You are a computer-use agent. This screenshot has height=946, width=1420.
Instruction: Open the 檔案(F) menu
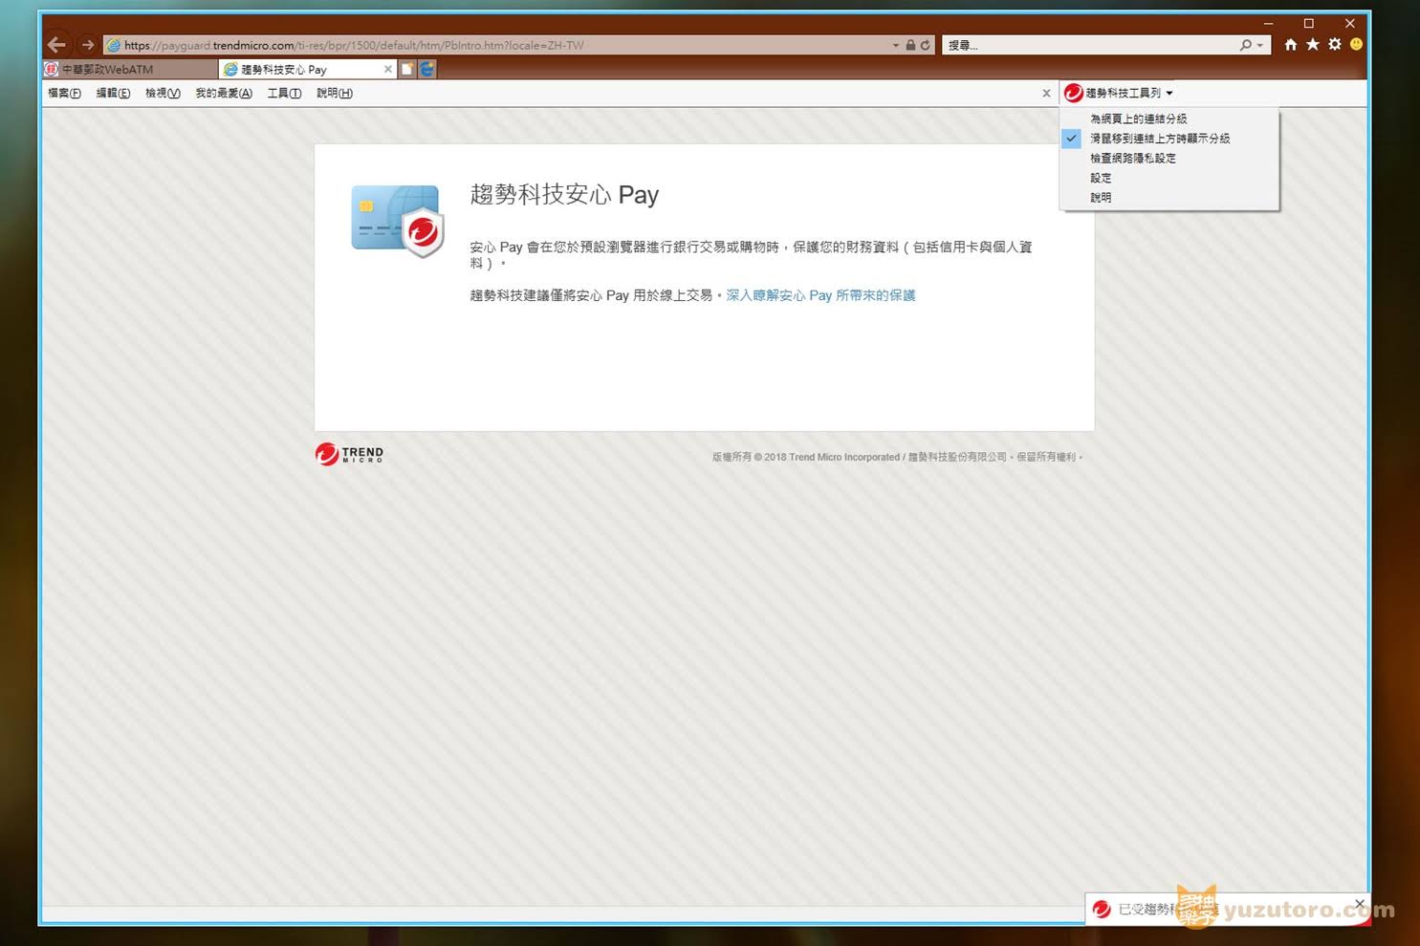[64, 93]
